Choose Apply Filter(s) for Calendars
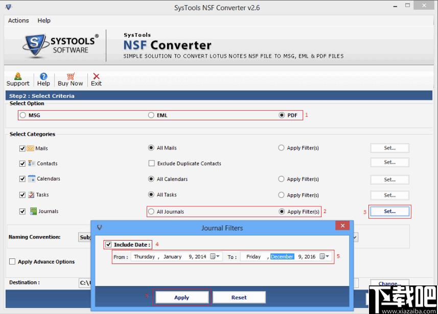Viewport: 438px width, 314px height. [x=281, y=179]
